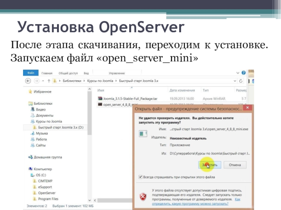Select Домашняя группа in sidebar
Viewport: 281px width, 210px height.
(x=48, y=157)
